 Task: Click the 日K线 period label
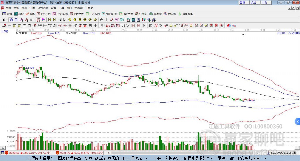pyautogui.click(x=4, y=32)
